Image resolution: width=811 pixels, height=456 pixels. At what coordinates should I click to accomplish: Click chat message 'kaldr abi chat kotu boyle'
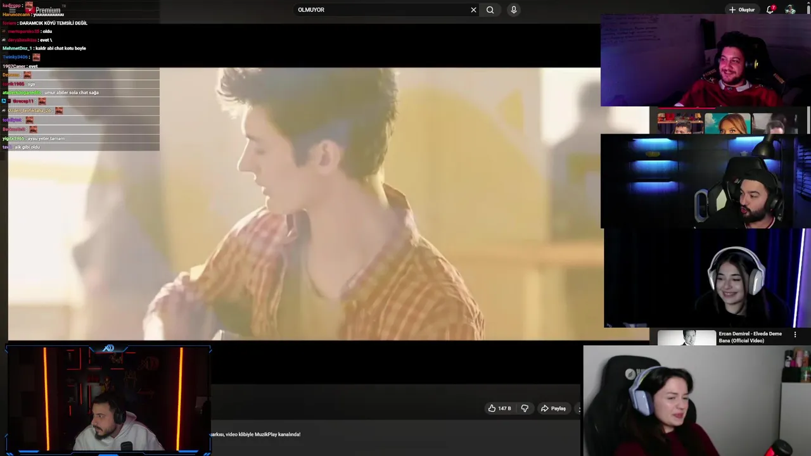[x=61, y=48]
